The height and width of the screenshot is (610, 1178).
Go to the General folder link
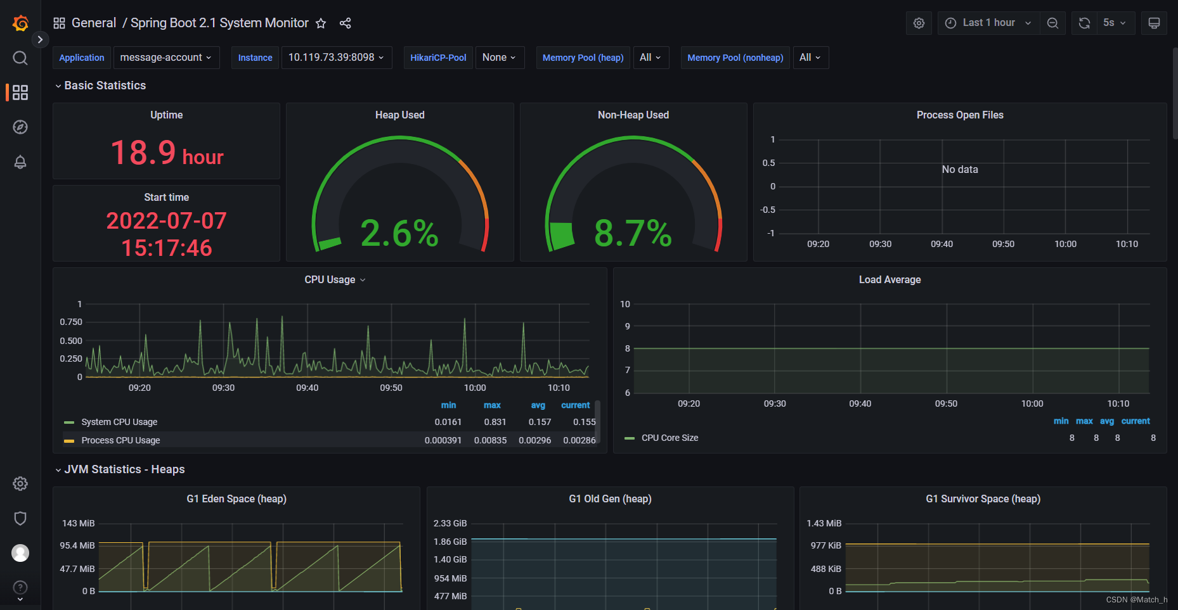tap(94, 23)
